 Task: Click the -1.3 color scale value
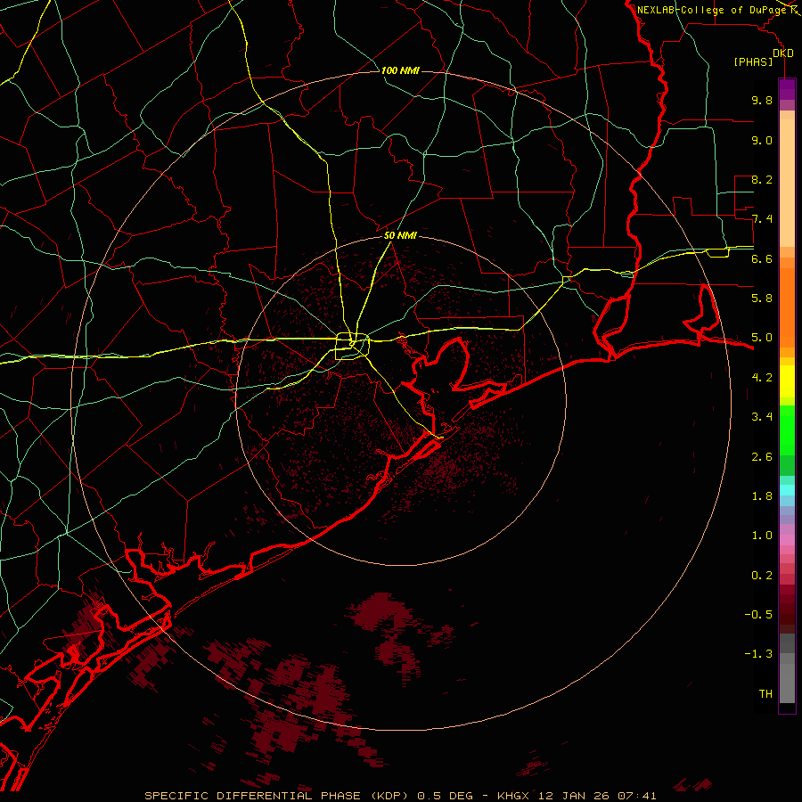[758, 654]
